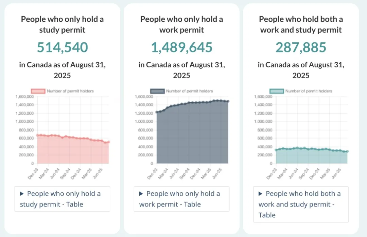Expand the study permit only table
The image size is (367, 237).
tap(62, 199)
